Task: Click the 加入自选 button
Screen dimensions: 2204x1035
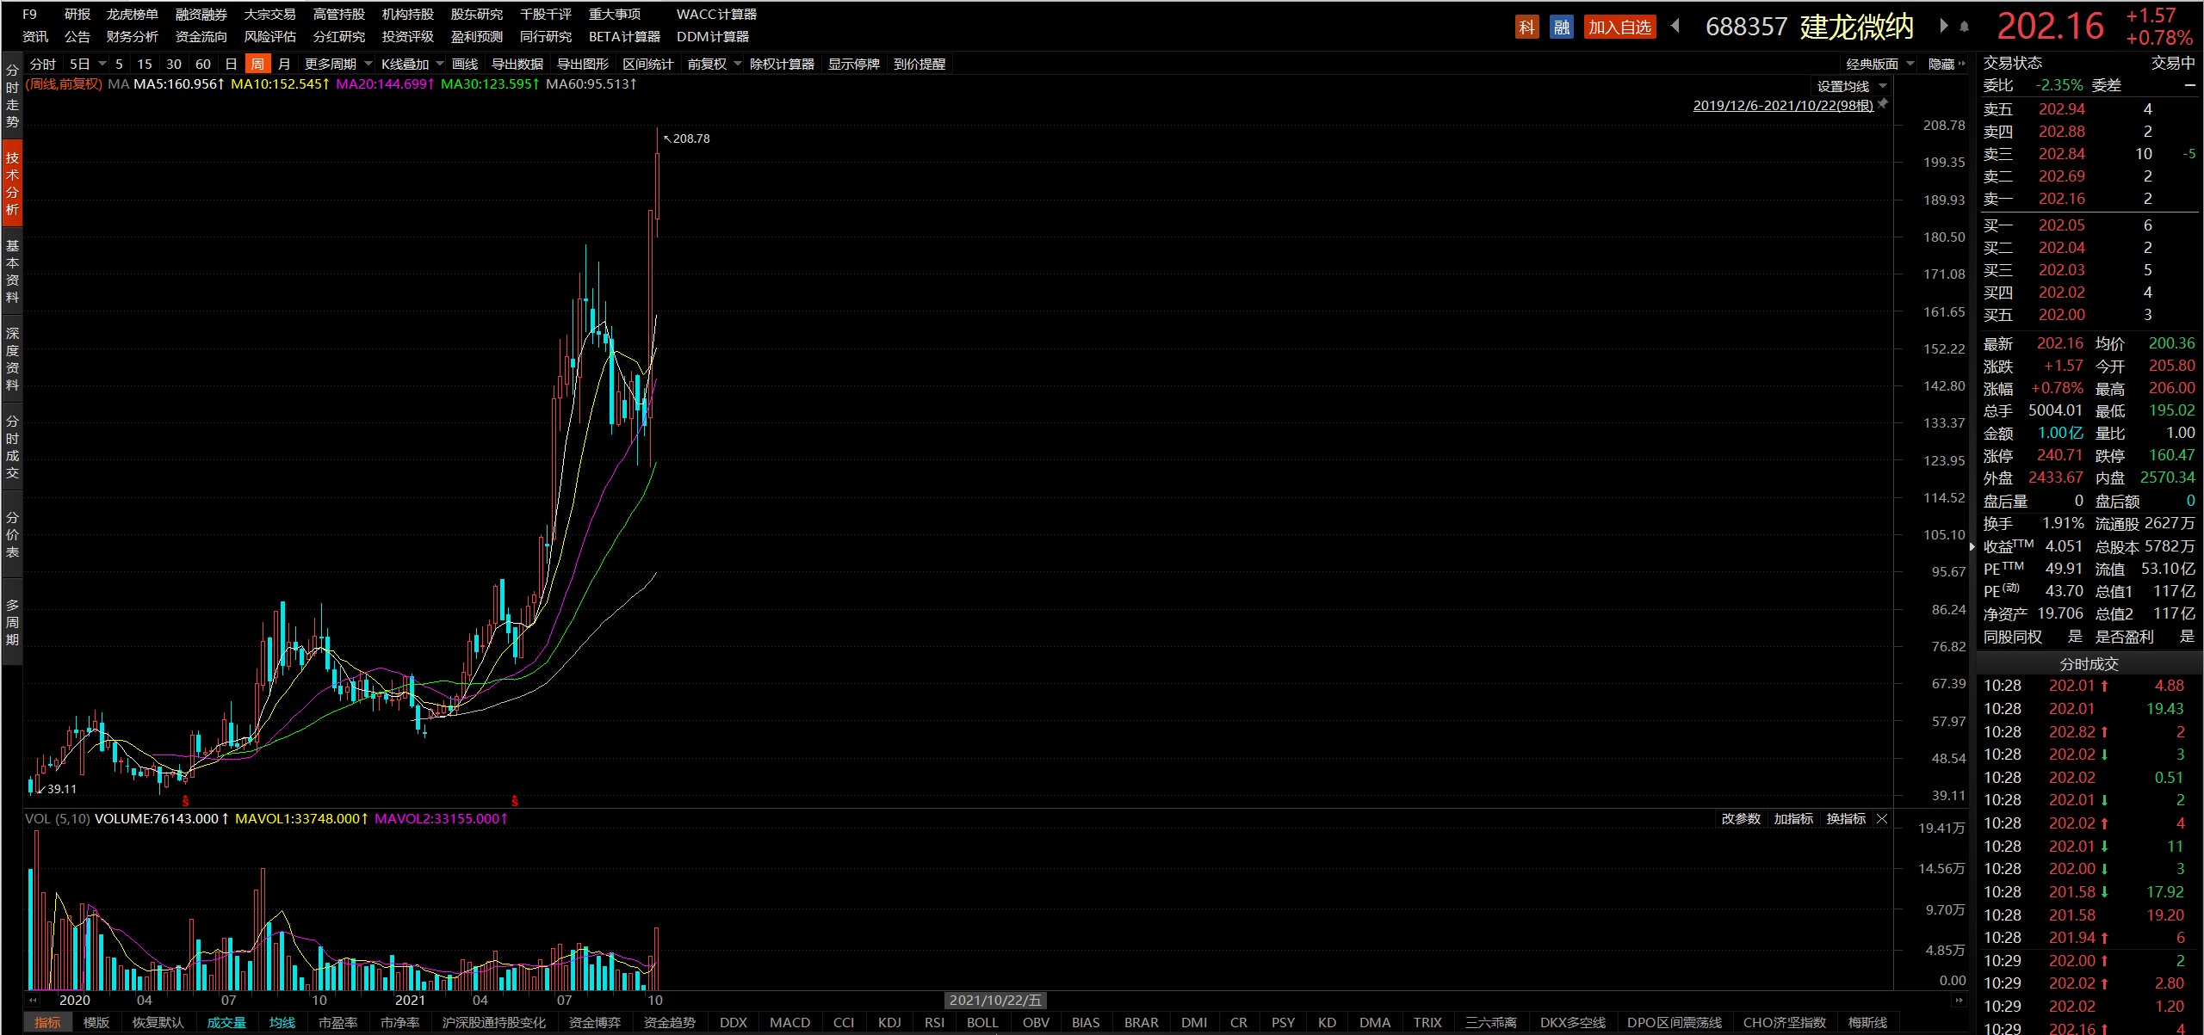Action: coord(1619,28)
